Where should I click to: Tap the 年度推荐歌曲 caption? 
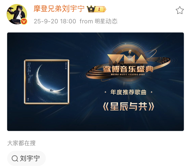click(x=128, y=92)
